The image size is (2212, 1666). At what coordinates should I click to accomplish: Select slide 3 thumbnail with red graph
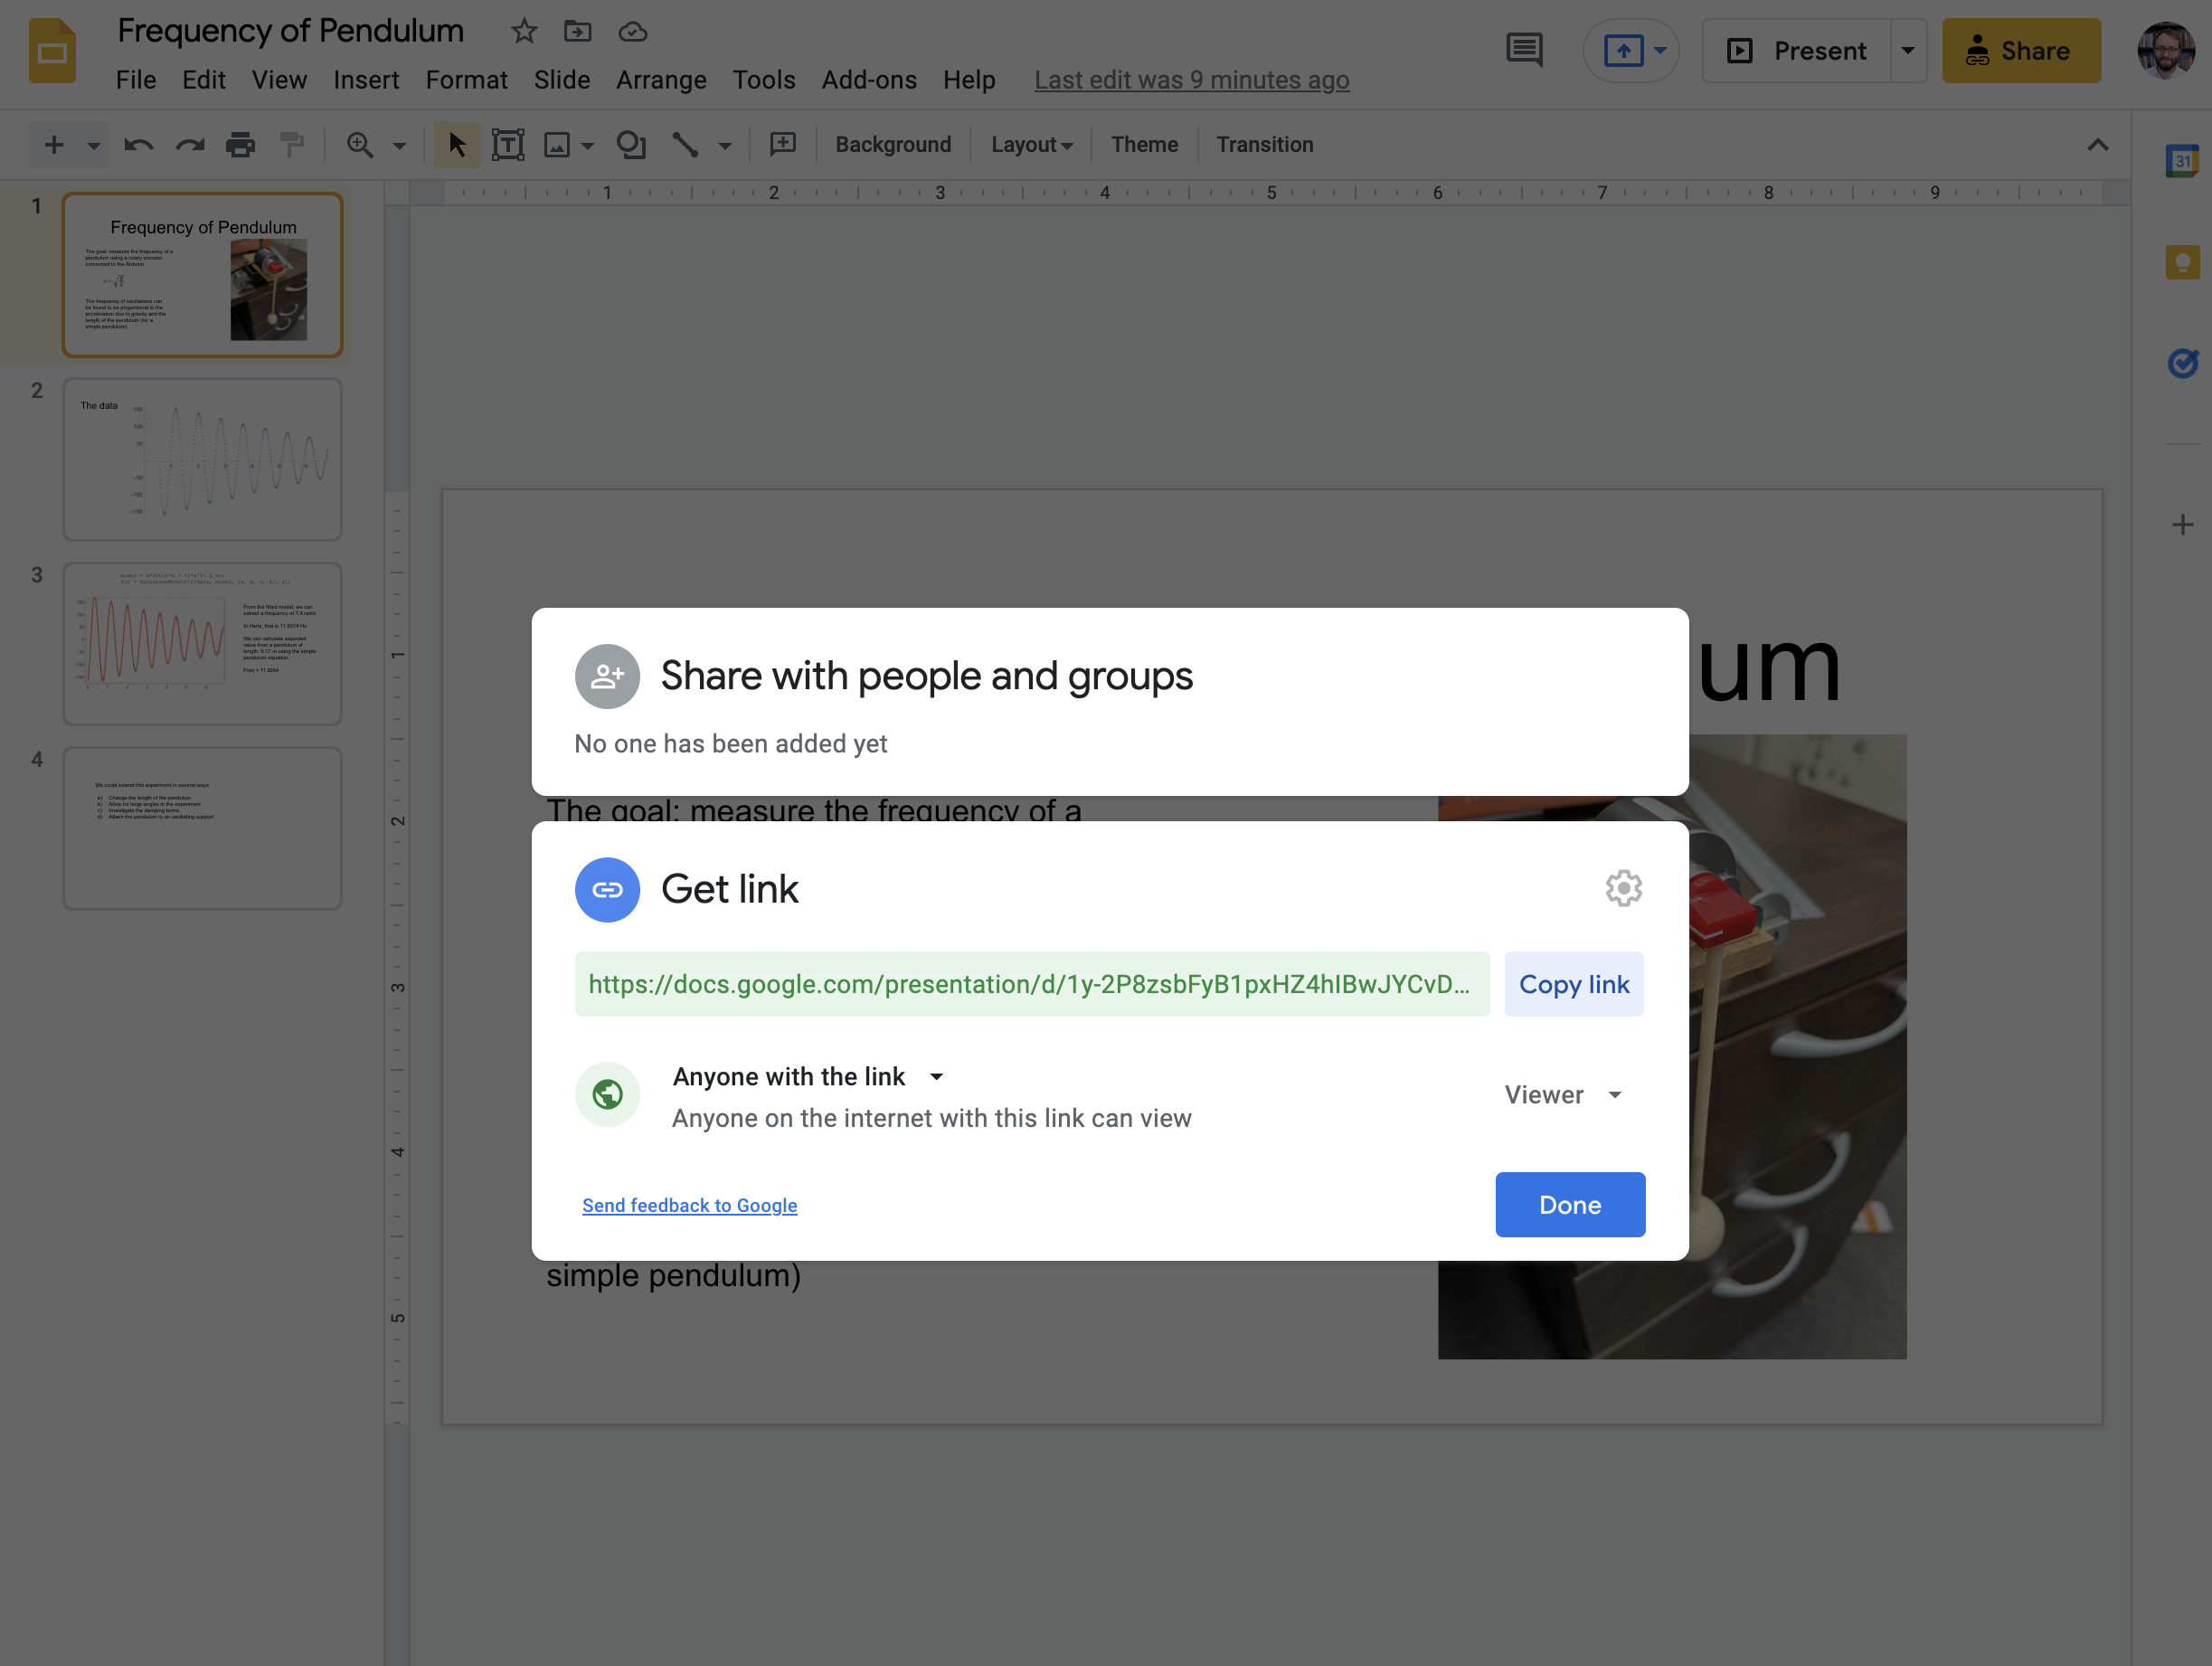(x=203, y=644)
